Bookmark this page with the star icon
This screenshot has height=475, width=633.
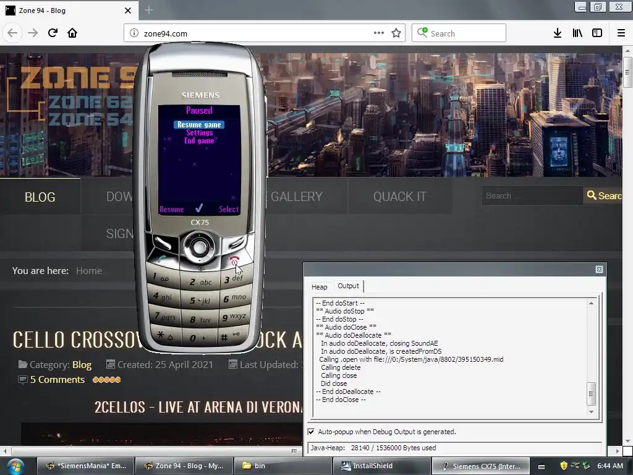click(396, 33)
